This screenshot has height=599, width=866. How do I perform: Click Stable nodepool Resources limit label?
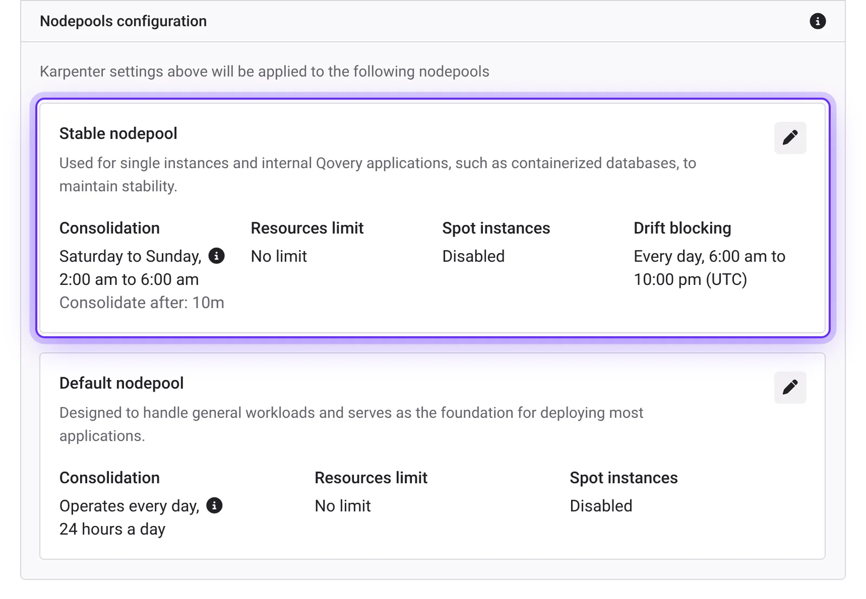pyautogui.click(x=307, y=228)
